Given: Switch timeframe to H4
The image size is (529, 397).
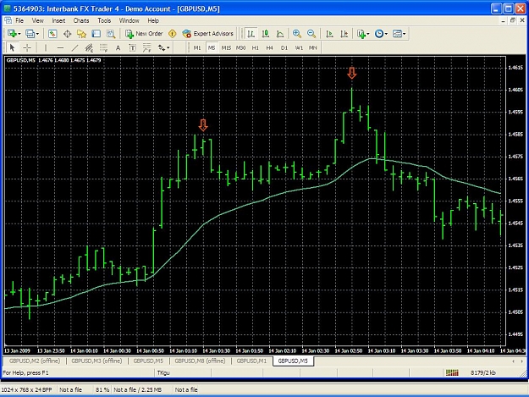Looking at the screenshot, I should (269, 48).
